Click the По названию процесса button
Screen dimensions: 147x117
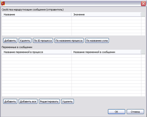[69, 40]
